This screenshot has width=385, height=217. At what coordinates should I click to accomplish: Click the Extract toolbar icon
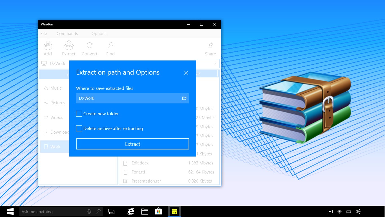(69, 45)
